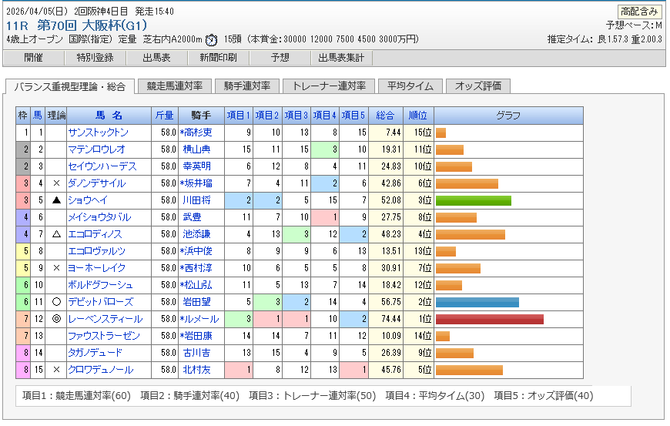
Task: Open jockey link 川田将
Action: click(x=196, y=200)
